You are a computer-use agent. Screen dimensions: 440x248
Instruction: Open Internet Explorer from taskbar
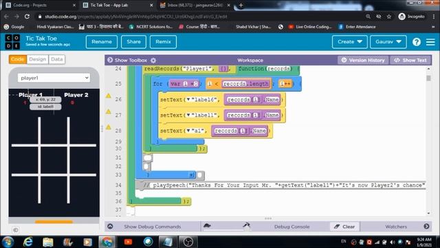coord(27,242)
